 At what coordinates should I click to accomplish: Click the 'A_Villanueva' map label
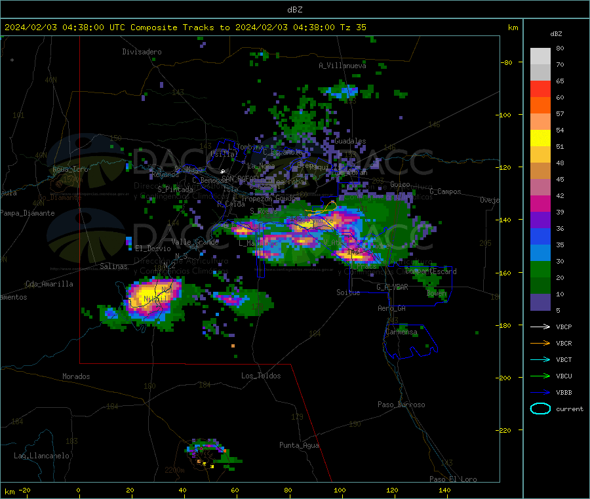[x=342, y=66]
